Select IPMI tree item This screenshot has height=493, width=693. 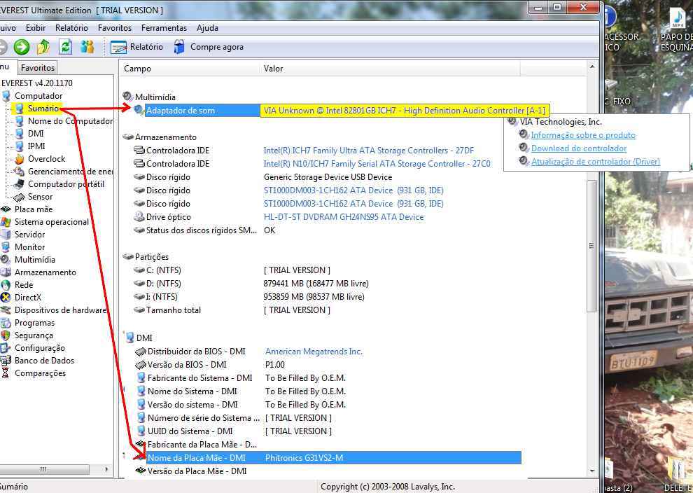[36, 146]
